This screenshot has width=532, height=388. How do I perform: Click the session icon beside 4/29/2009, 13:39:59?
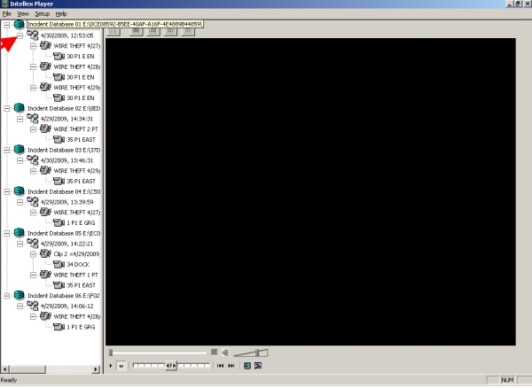[x=33, y=202]
